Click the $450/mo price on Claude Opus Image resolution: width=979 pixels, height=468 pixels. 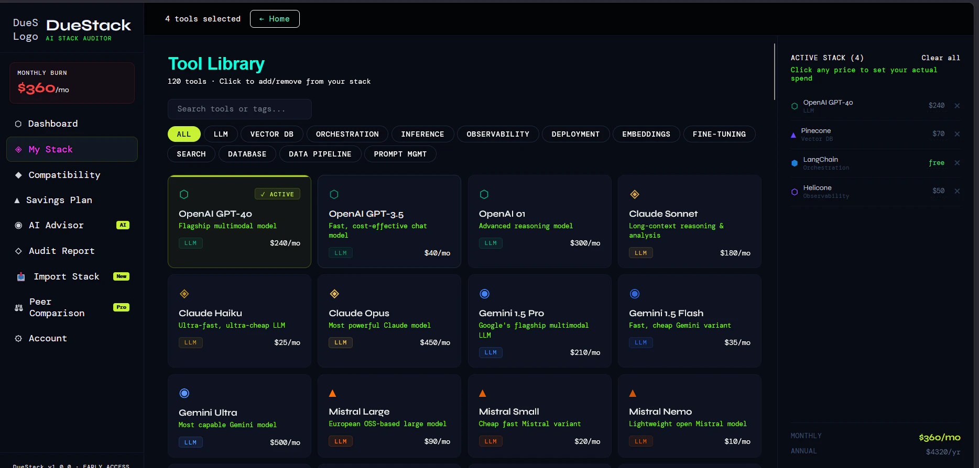435,343
